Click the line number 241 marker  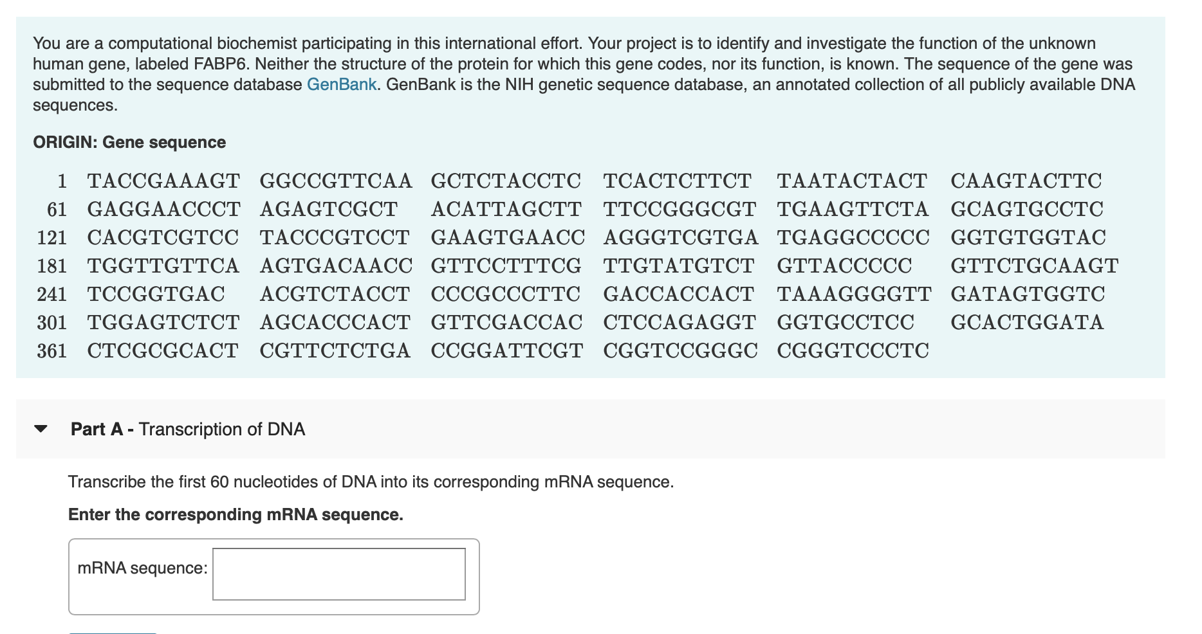pos(52,294)
